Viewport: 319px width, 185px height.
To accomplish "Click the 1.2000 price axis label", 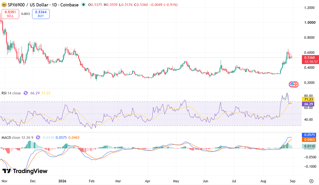I will (x=309, y=8).
